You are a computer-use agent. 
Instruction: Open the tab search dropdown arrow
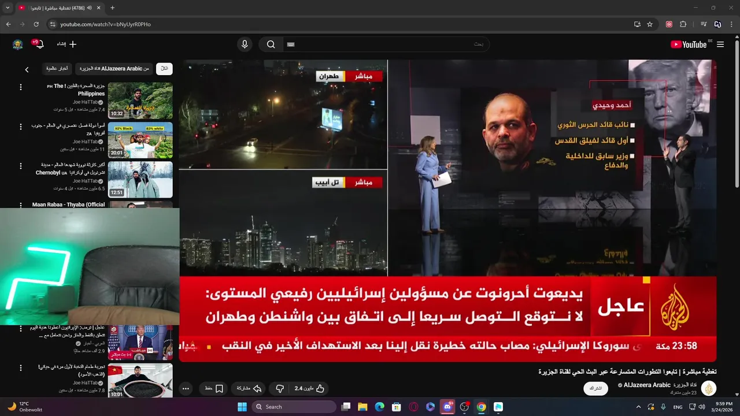[x=8, y=8]
